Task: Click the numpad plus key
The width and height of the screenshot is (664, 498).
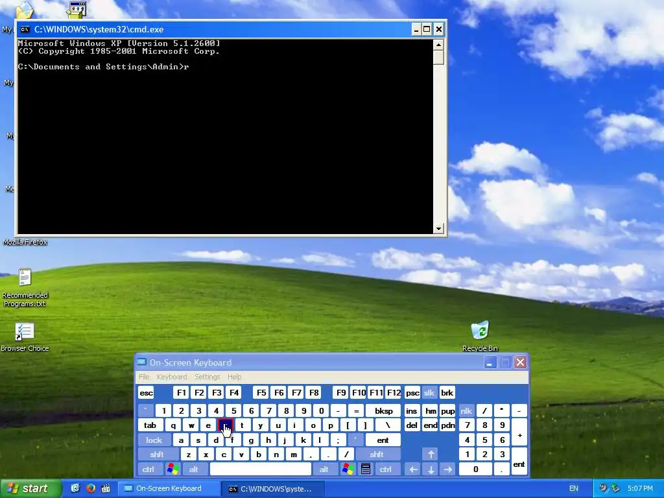Action: 519,433
